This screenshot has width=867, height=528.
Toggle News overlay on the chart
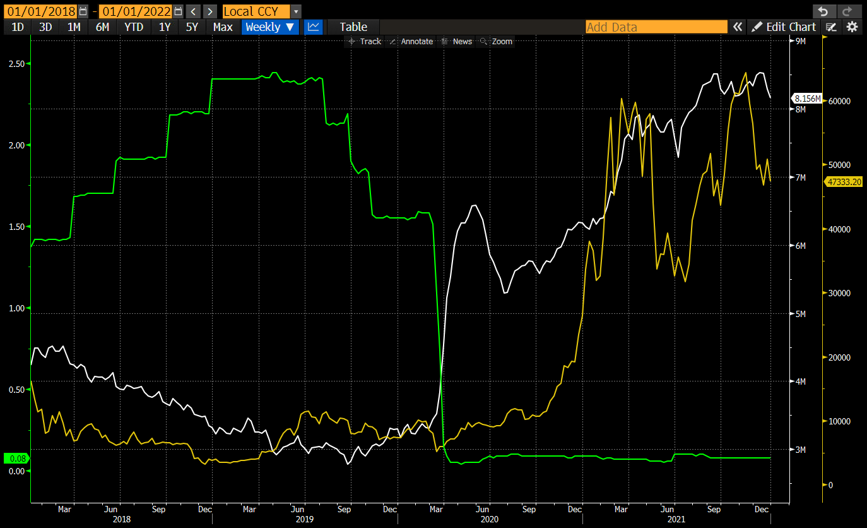coord(456,41)
